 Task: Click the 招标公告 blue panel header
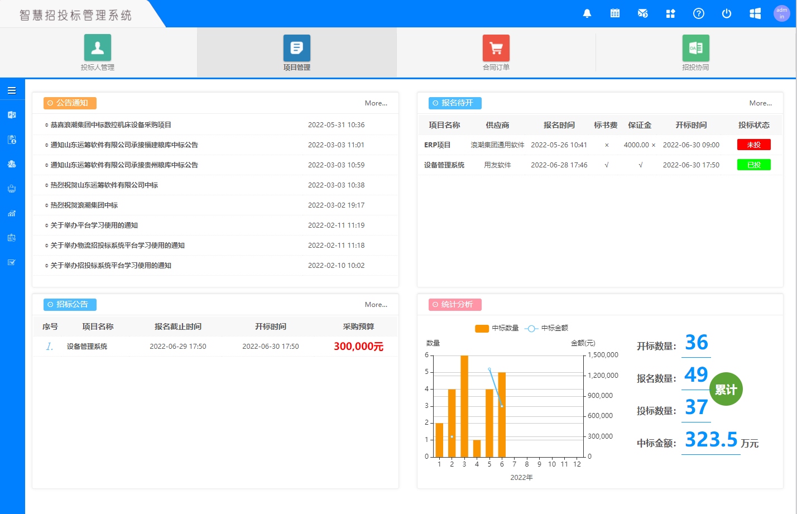click(x=70, y=305)
